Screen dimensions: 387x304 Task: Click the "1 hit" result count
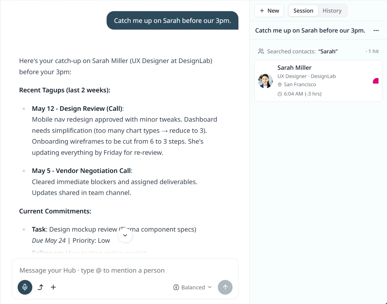[x=373, y=51]
